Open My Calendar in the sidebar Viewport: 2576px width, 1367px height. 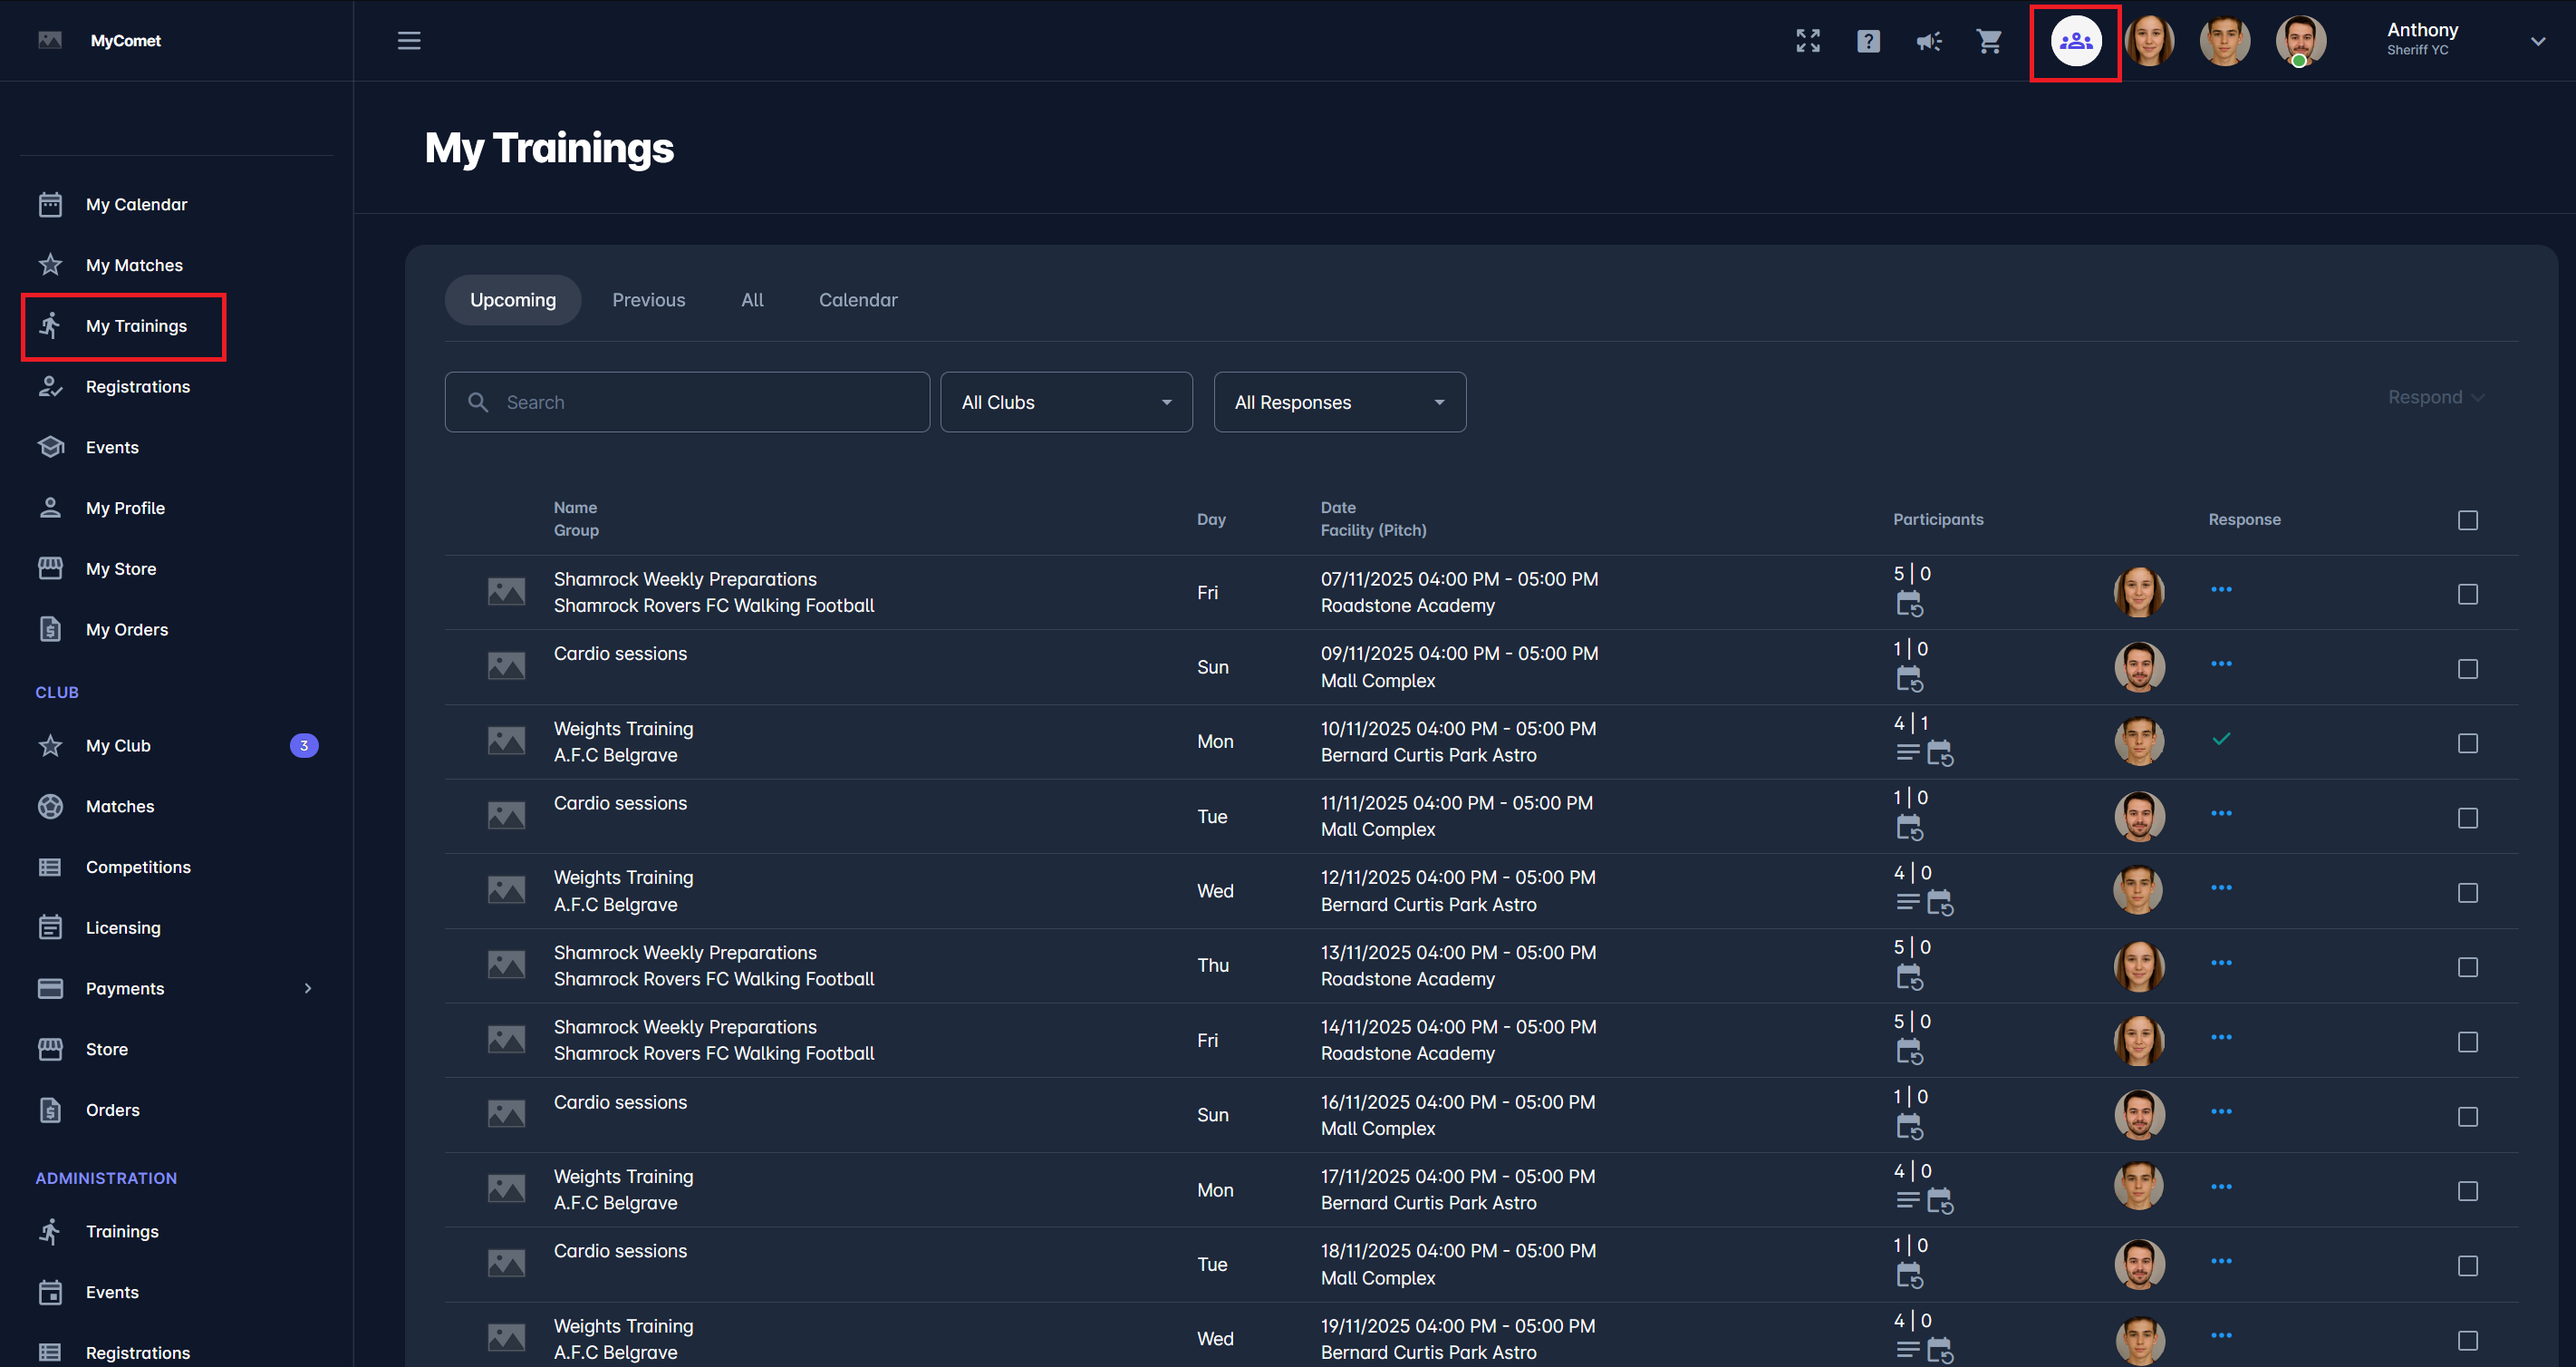click(x=136, y=204)
